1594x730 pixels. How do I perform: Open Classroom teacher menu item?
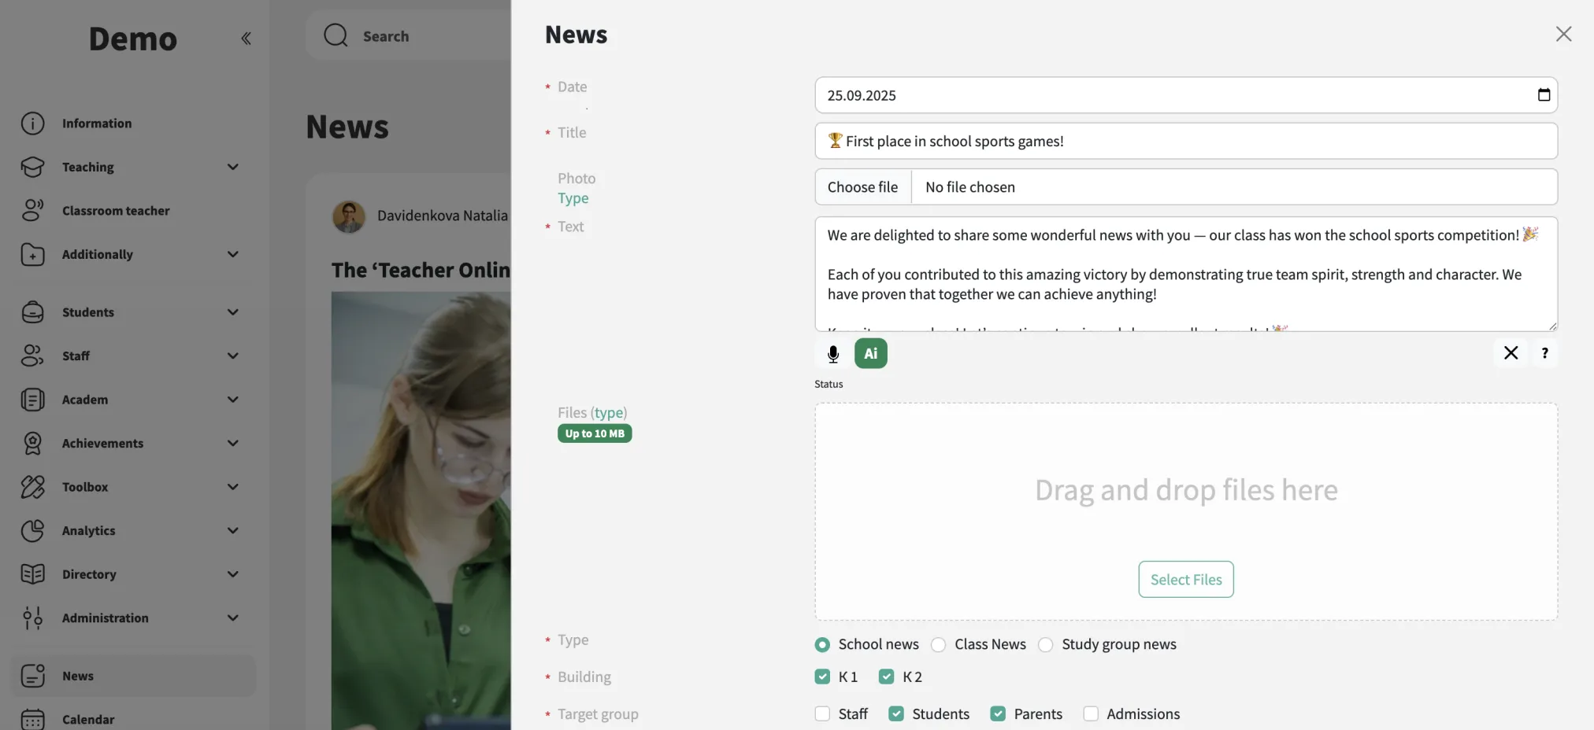pos(116,211)
